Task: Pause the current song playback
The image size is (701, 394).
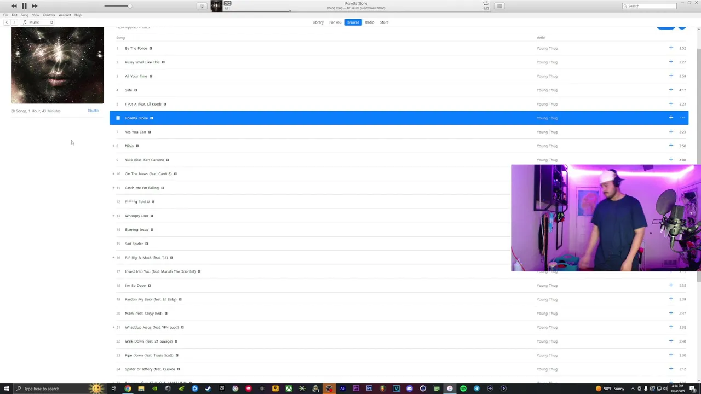Action: (24, 6)
